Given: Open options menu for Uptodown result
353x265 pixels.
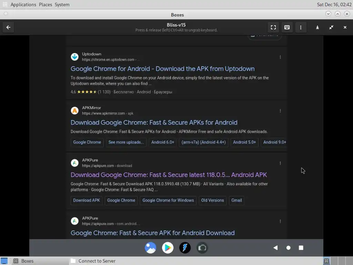Looking at the screenshot, I should click(x=280, y=57).
